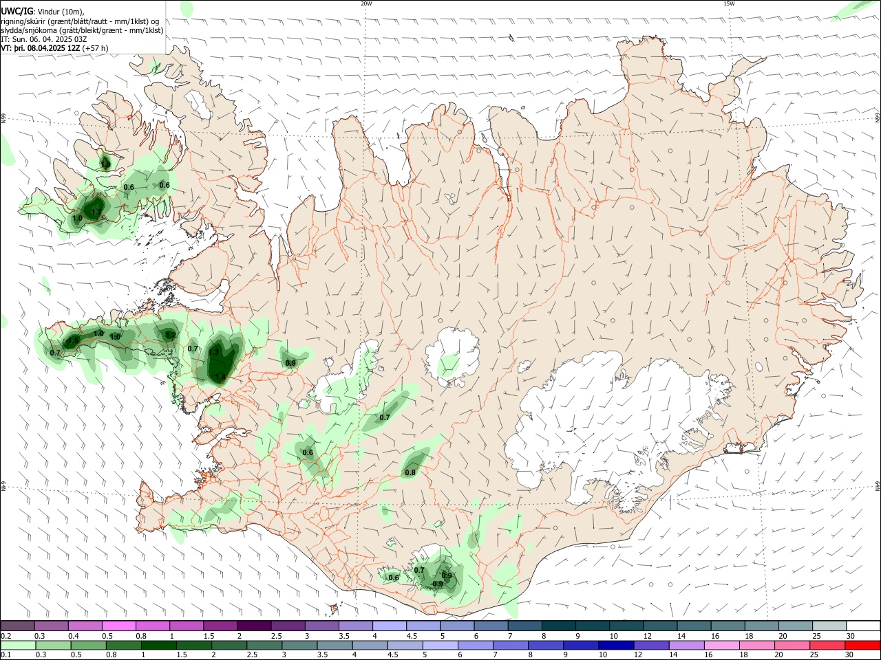The height and width of the screenshot is (660, 881).
Task: Click the bright red swatch above 30 in lower legend
Action: tap(862, 645)
